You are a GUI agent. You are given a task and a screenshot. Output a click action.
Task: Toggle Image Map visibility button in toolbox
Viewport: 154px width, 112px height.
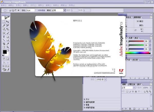[x=4, y=59]
